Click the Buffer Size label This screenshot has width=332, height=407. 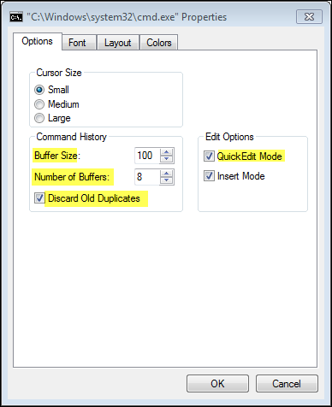coord(57,156)
